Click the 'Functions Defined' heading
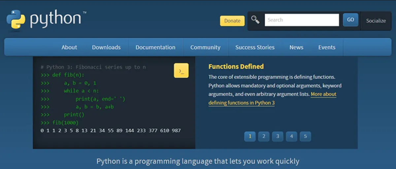396x169 pixels. (236, 66)
